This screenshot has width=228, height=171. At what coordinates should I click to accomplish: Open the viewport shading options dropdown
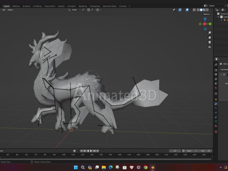pyautogui.click(x=210, y=10)
